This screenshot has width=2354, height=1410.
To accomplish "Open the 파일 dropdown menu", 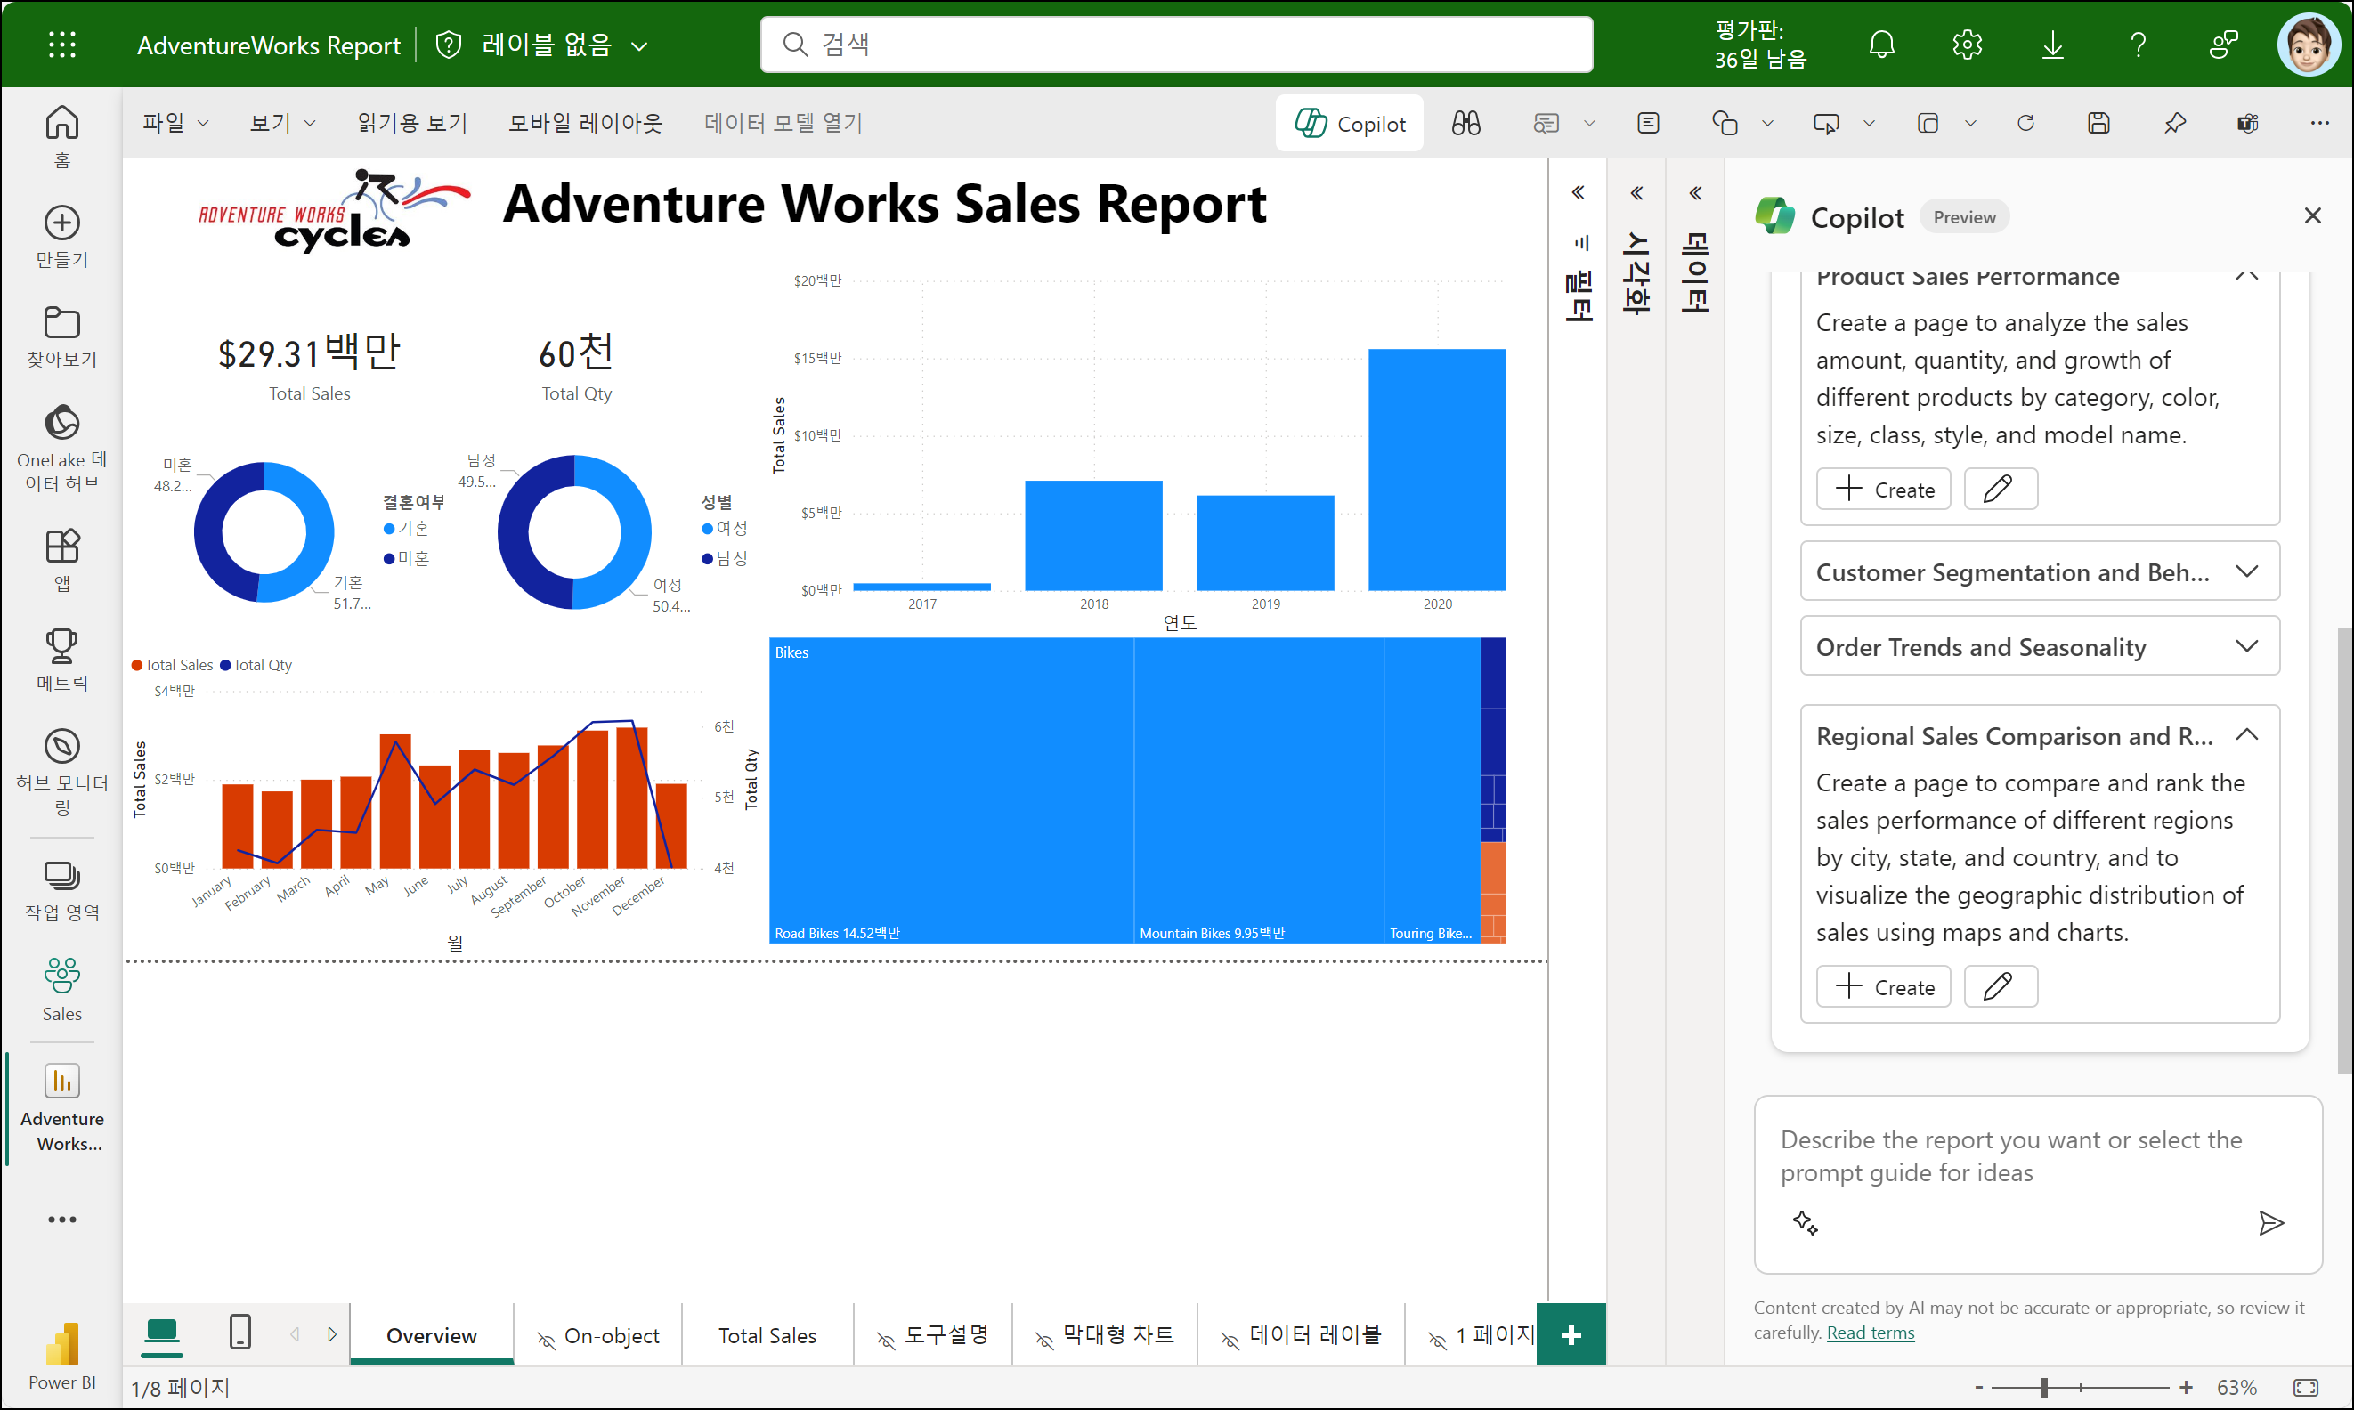I will pos(174,124).
